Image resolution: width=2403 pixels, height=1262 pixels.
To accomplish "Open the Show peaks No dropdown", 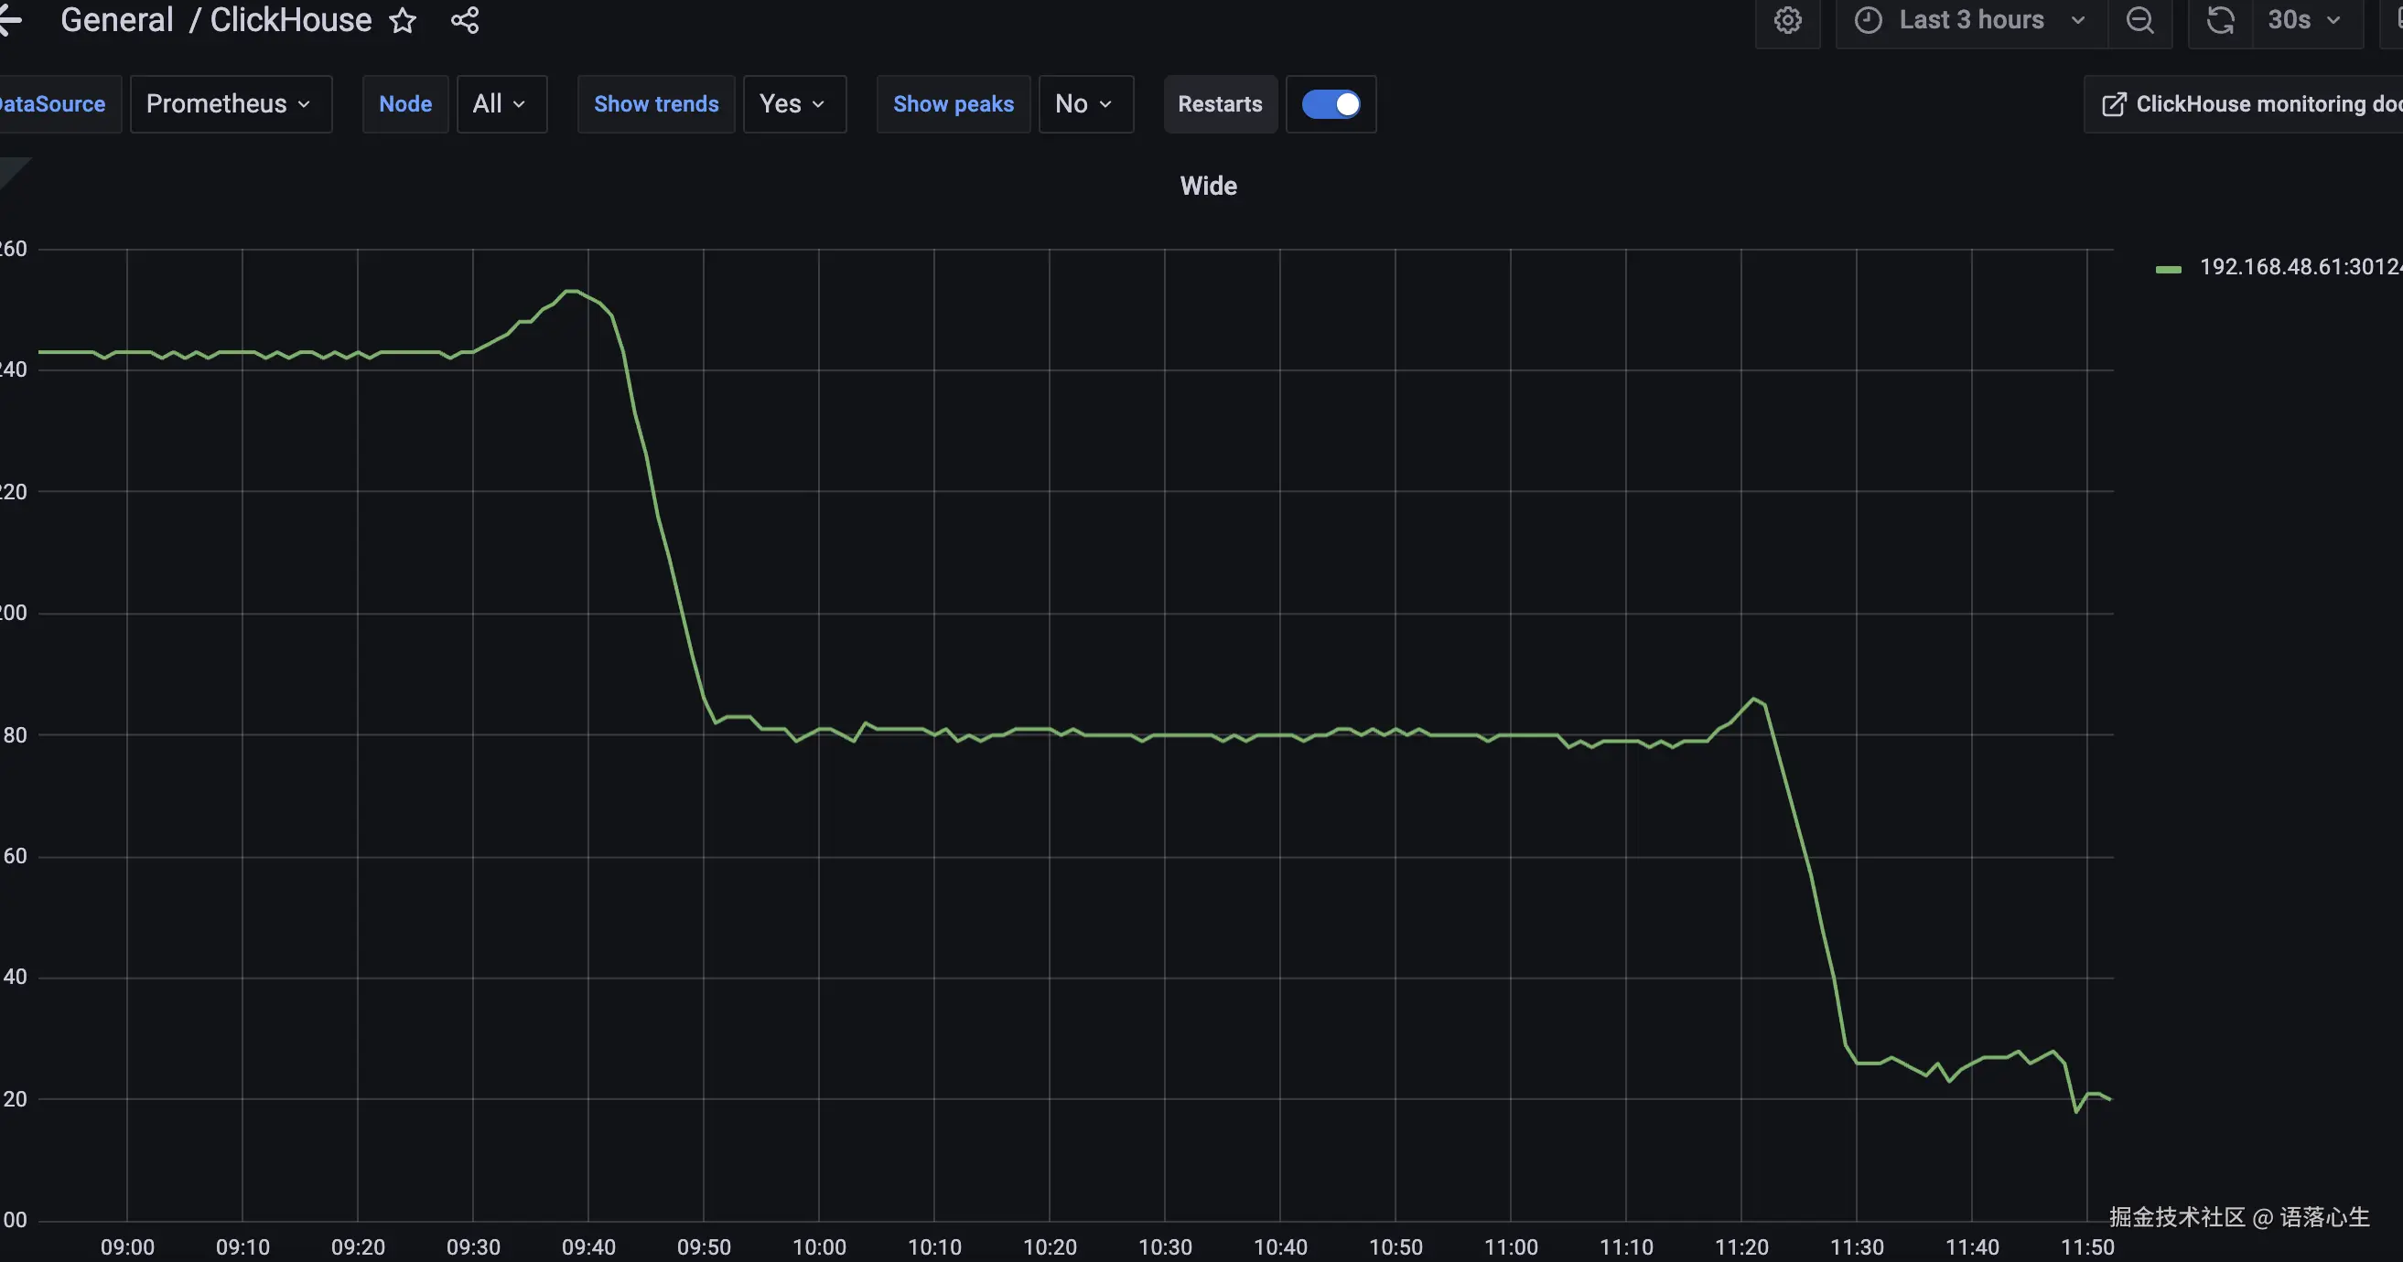I will click(1085, 104).
